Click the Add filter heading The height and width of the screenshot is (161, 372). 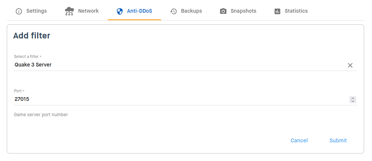(x=32, y=35)
